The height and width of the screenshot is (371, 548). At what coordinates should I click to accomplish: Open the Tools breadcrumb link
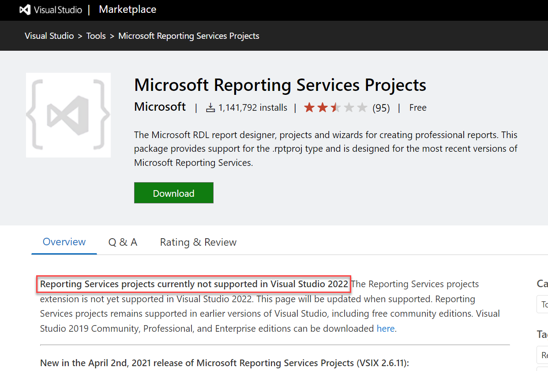96,36
